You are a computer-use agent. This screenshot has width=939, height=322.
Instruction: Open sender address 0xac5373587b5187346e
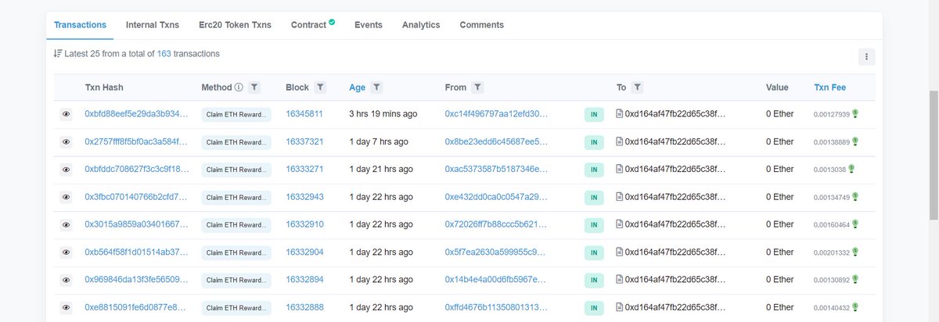tap(496, 169)
